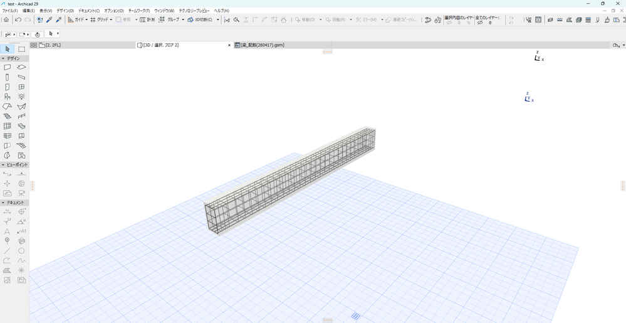The width and height of the screenshot is (626, 323).
Task: Select the Beam tool
Action: pos(21,77)
